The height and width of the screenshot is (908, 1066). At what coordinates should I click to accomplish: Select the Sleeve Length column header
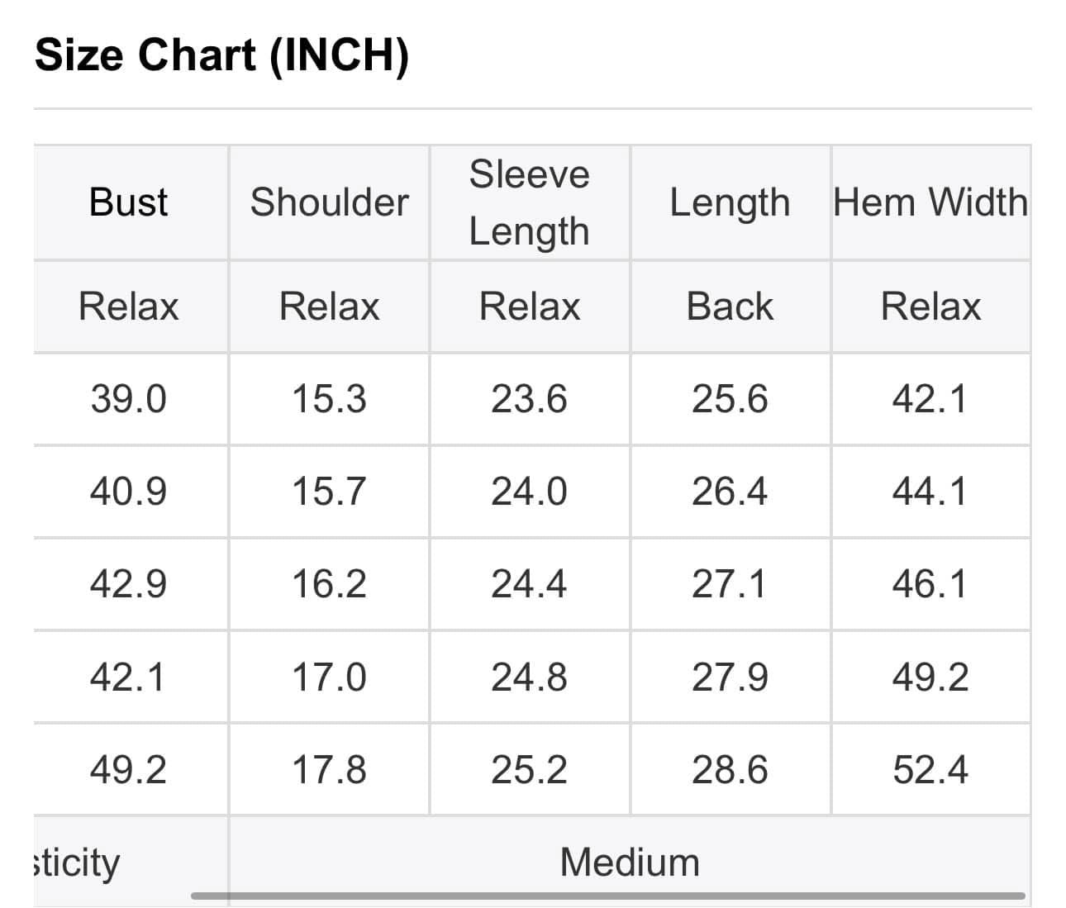(530, 202)
